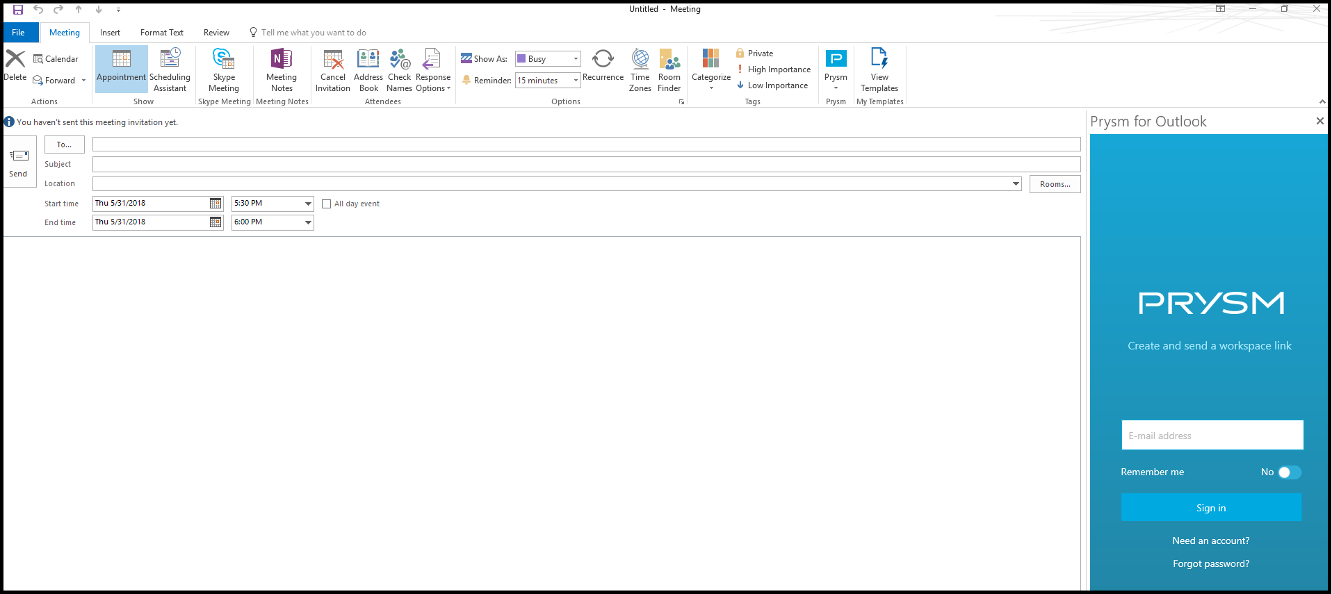Click the meeting body text area
The width and height of the screenshot is (1332, 594).
click(x=542, y=413)
